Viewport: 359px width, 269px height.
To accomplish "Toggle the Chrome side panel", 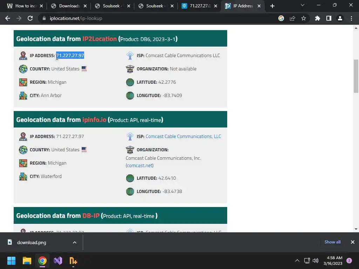I will pyautogui.click(x=329, y=18).
